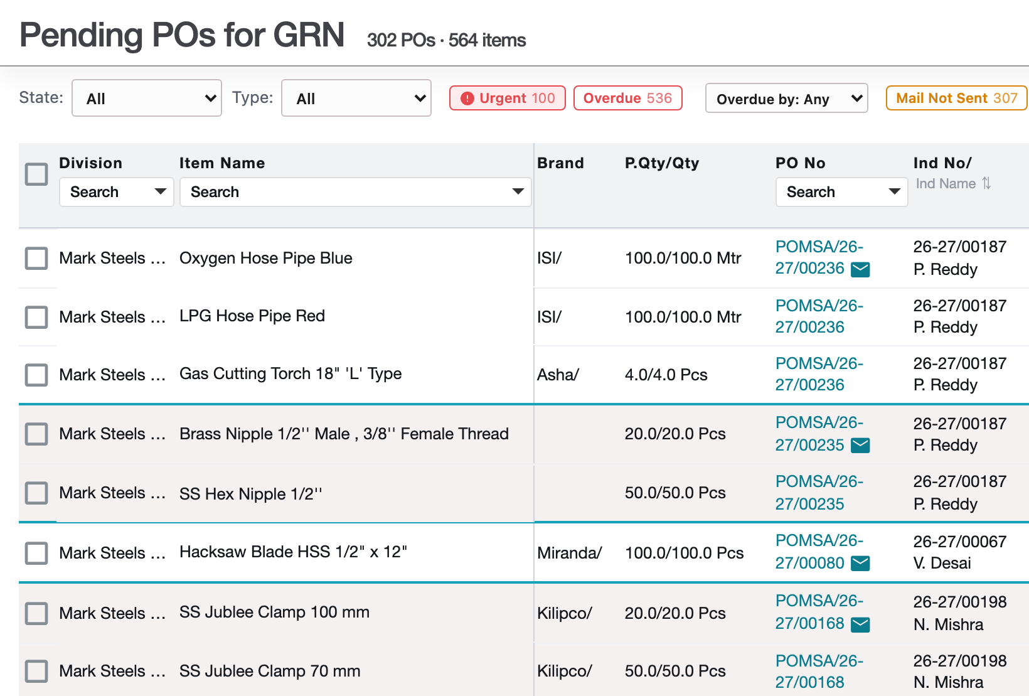Click mail icon beside PO 27/00168
The height and width of the screenshot is (696, 1029).
pyautogui.click(x=860, y=624)
